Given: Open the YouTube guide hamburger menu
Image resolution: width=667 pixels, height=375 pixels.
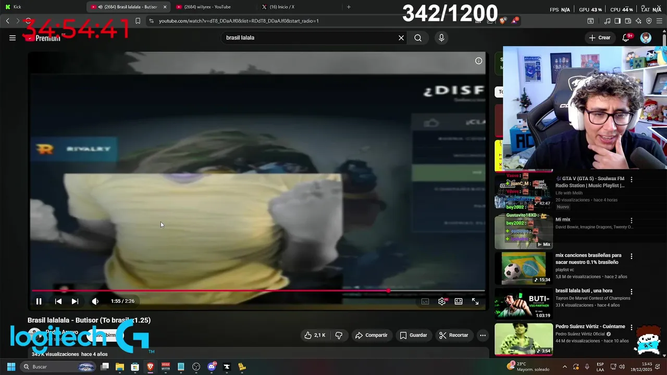Looking at the screenshot, I should pos(13,37).
